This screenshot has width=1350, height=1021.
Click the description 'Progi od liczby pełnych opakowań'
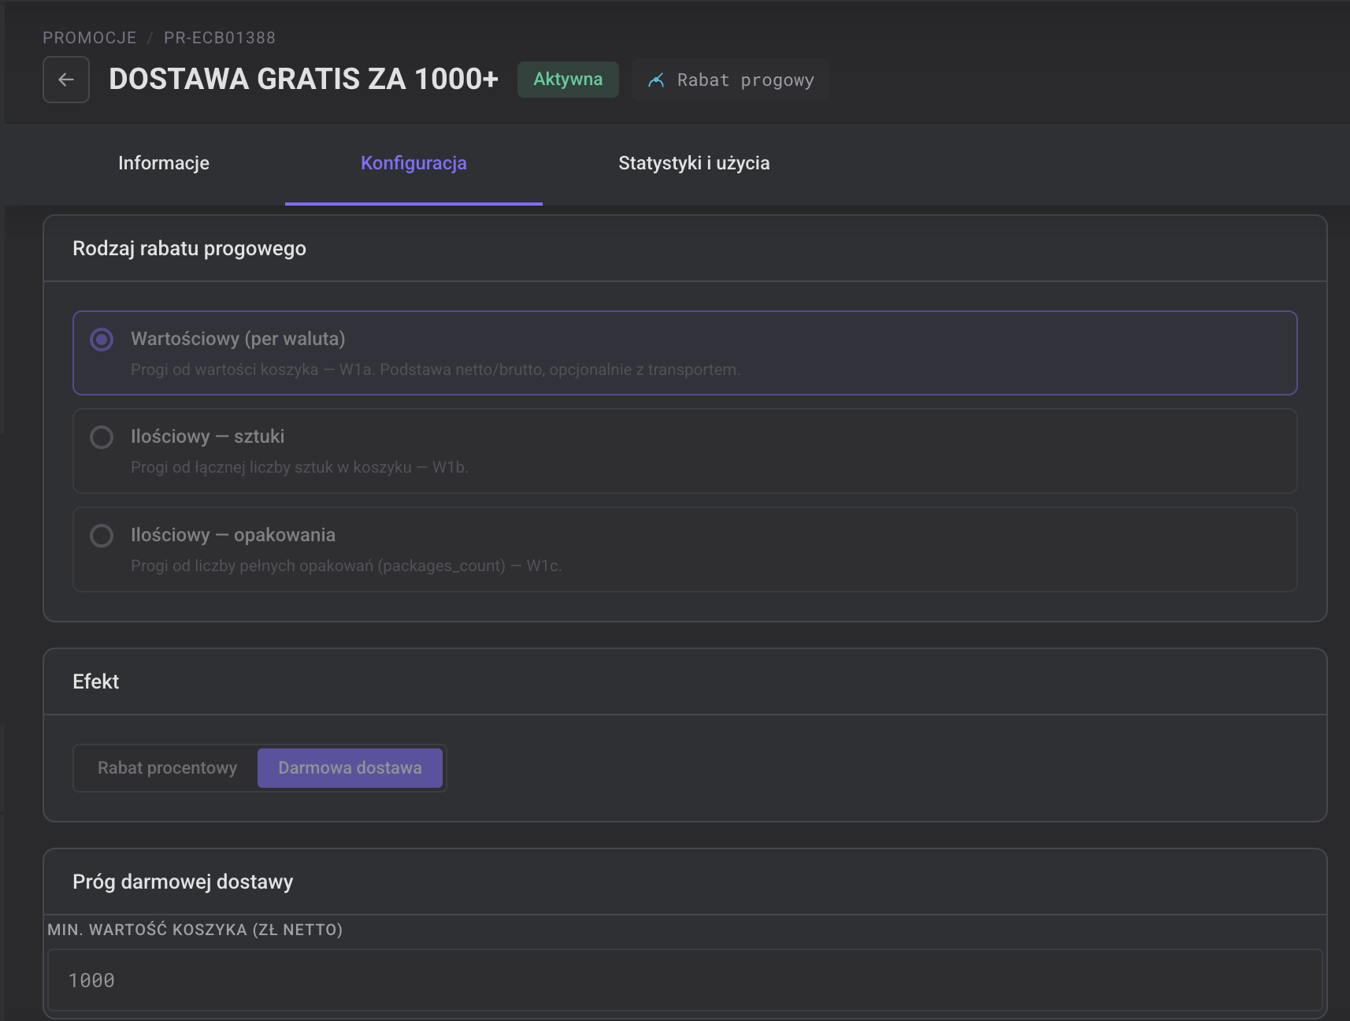347,566
